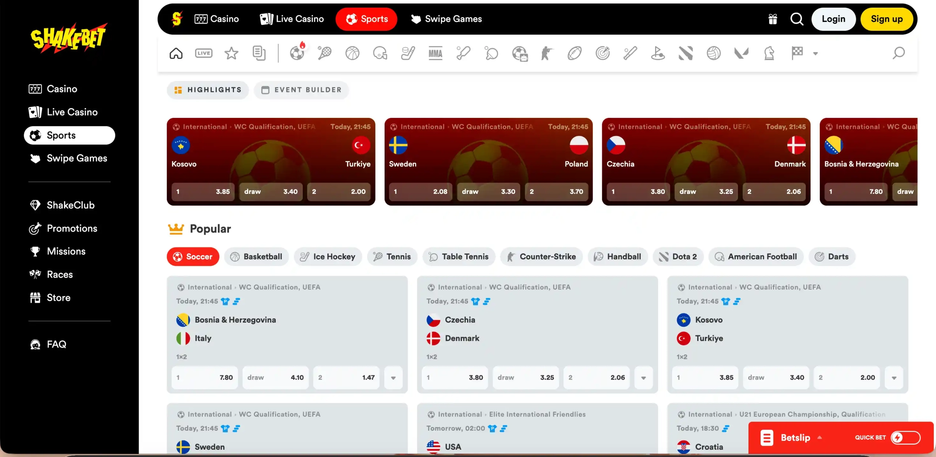Open Live Casino in top bar
This screenshot has height=457, width=936.
(x=291, y=19)
